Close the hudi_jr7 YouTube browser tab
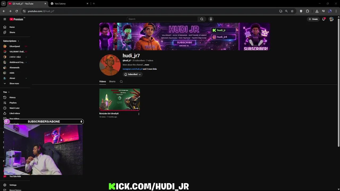 (x=45, y=4)
